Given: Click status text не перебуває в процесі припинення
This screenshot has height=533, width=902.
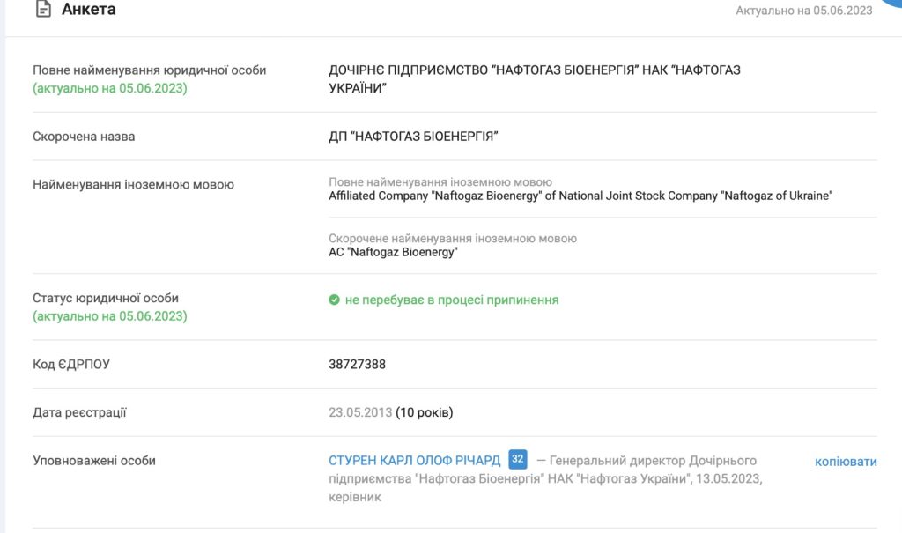Looking at the screenshot, I should click(451, 300).
